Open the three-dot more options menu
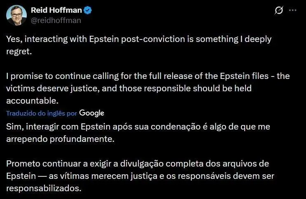The height and width of the screenshot is (199, 306). point(292,10)
